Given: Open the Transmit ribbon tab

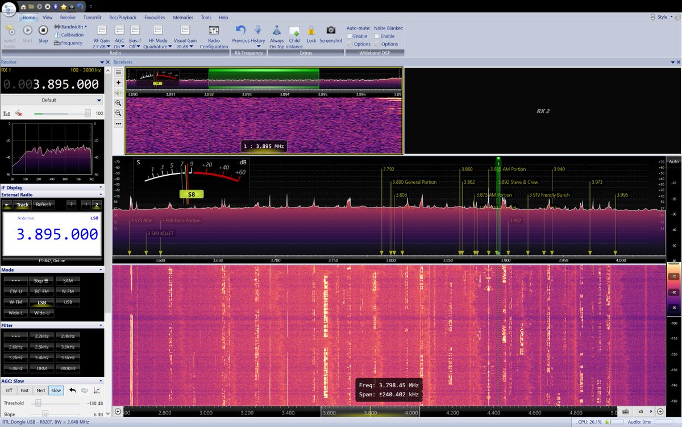Looking at the screenshot, I should [x=92, y=18].
